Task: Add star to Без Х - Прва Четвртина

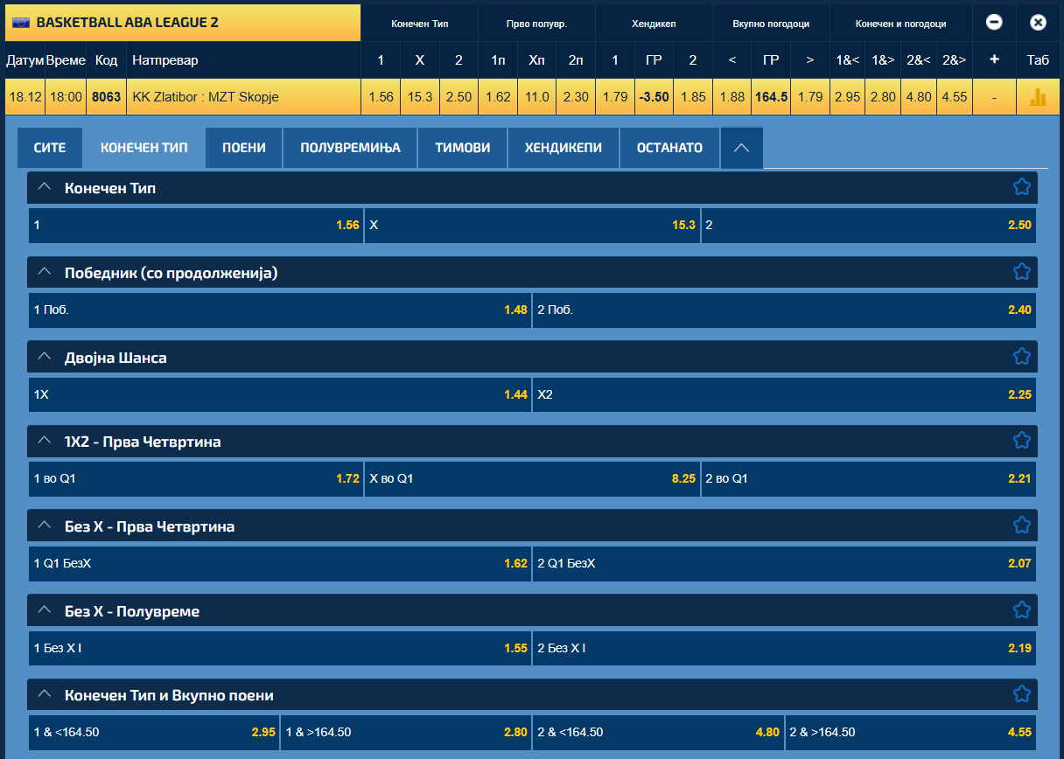Action: pos(1021,526)
